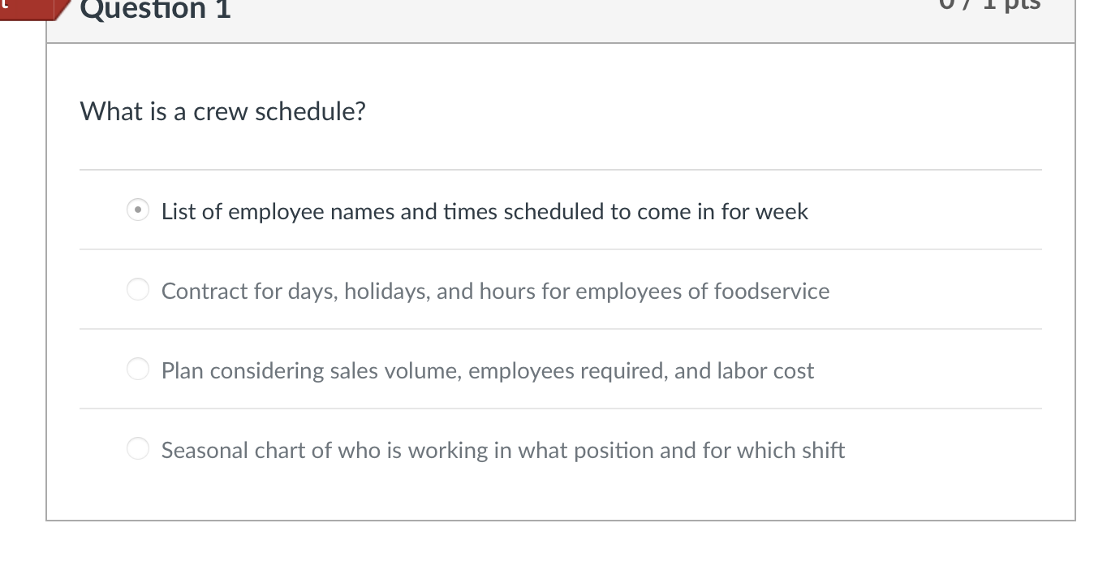Click the 'What is a crew schedule?' text
The height and width of the screenshot is (575, 1107).
click(222, 110)
